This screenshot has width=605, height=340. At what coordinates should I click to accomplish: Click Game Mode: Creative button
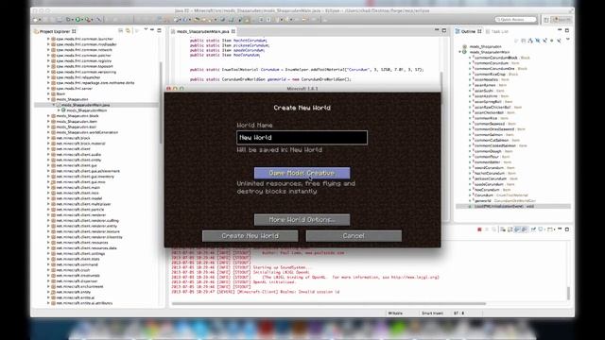(x=302, y=173)
